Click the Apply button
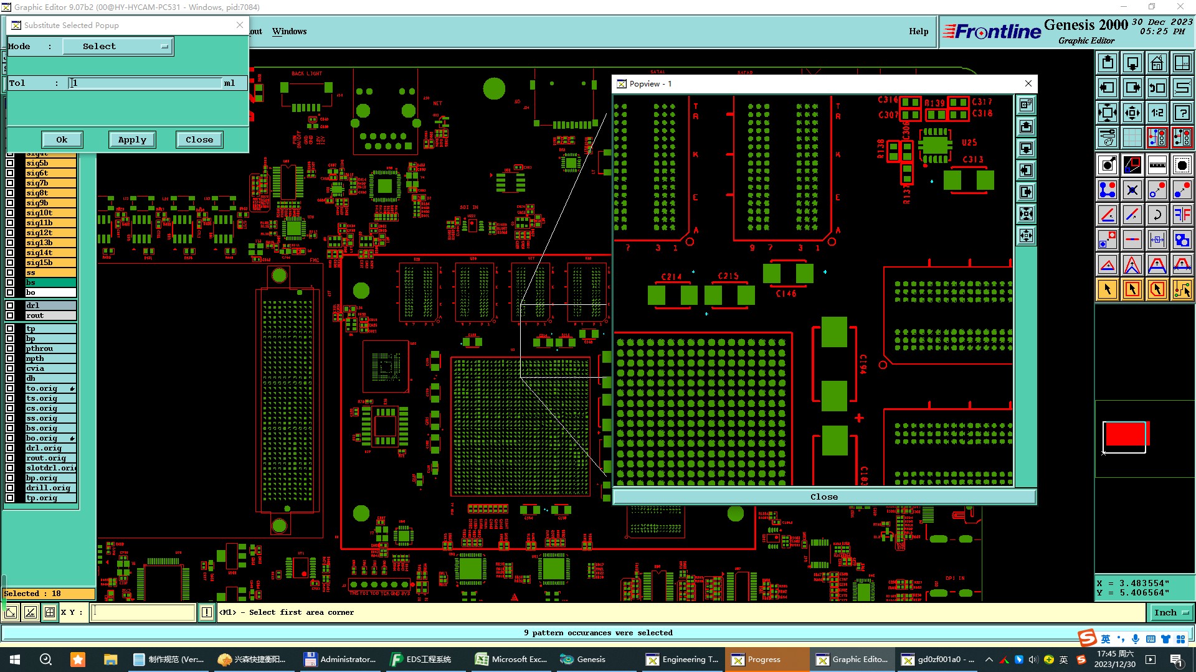This screenshot has width=1196, height=672. (132, 140)
